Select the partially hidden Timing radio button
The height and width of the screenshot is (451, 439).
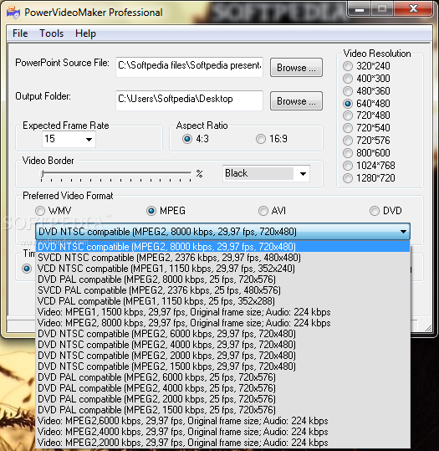click(27, 269)
